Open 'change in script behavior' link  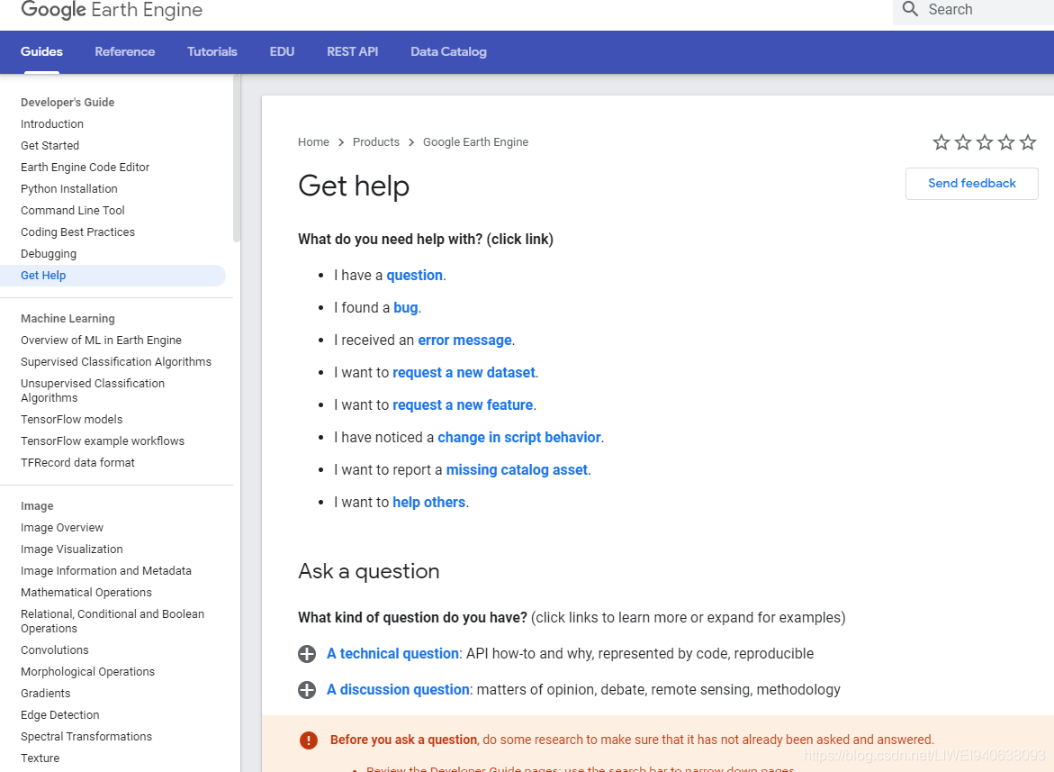point(519,437)
